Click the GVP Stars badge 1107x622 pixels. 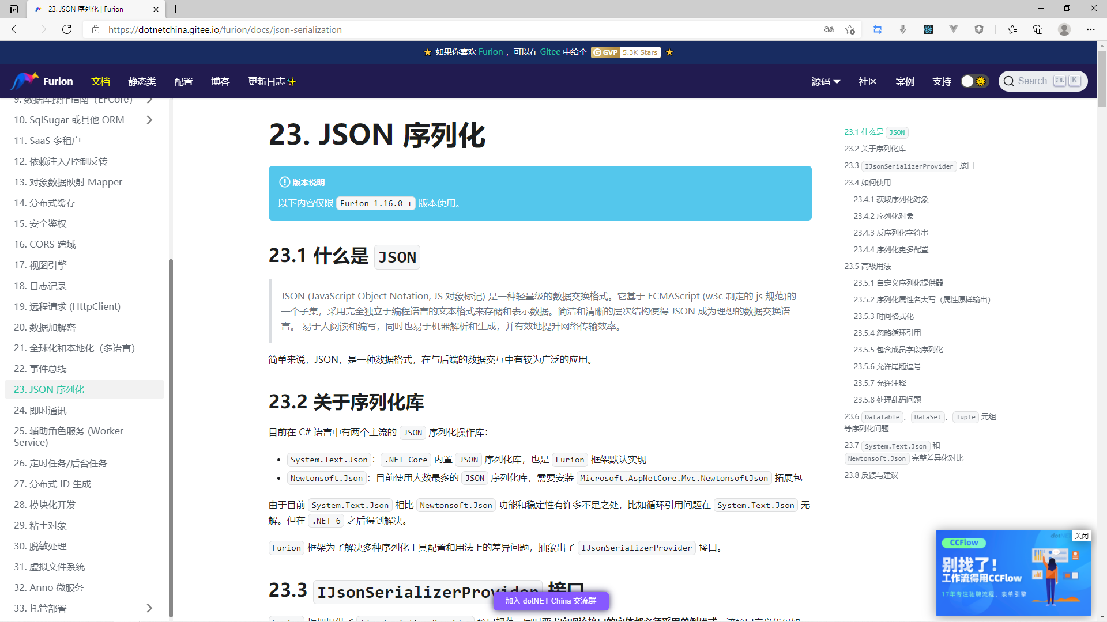(x=626, y=52)
